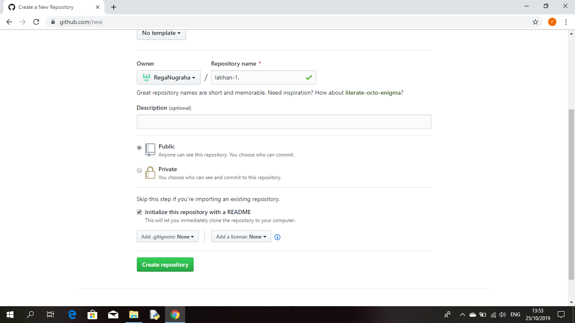575x323 pixels.
Task: Open File Explorer from taskbar
Action: pyautogui.click(x=133, y=315)
